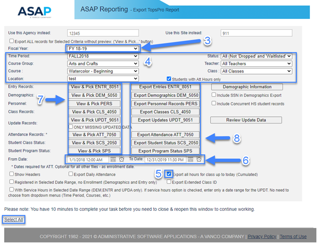Expand the Location dropdown
318x243 pixels.
point(103,79)
